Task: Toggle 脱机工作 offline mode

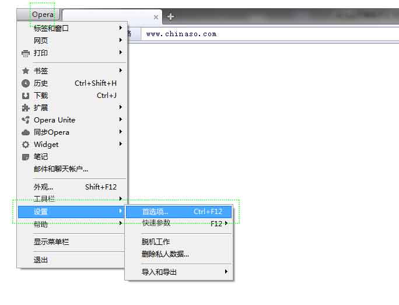Action: 156,241
